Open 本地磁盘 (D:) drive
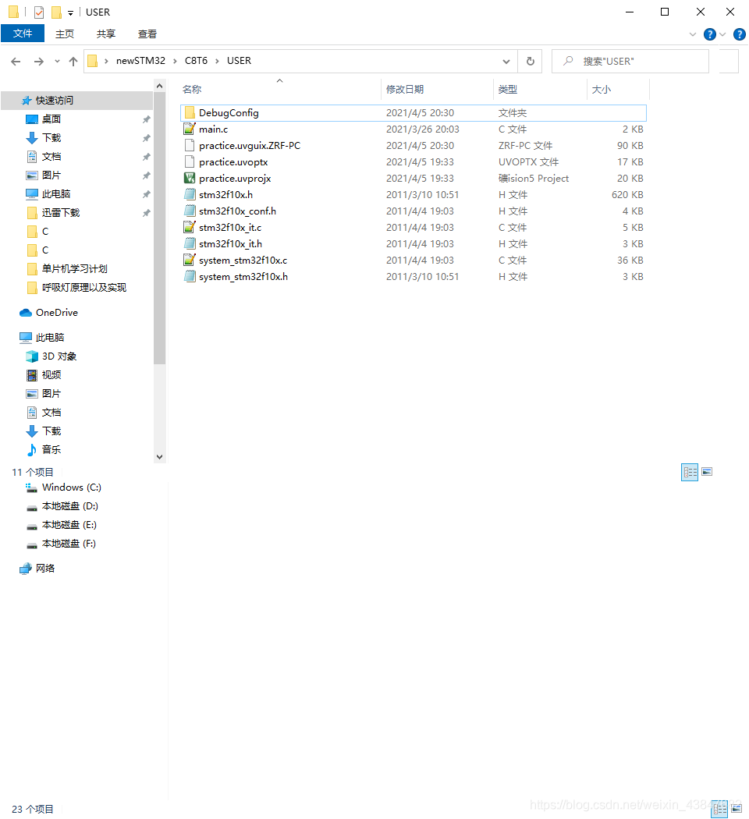This screenshot has width=749, height=819. pos(70,506)
